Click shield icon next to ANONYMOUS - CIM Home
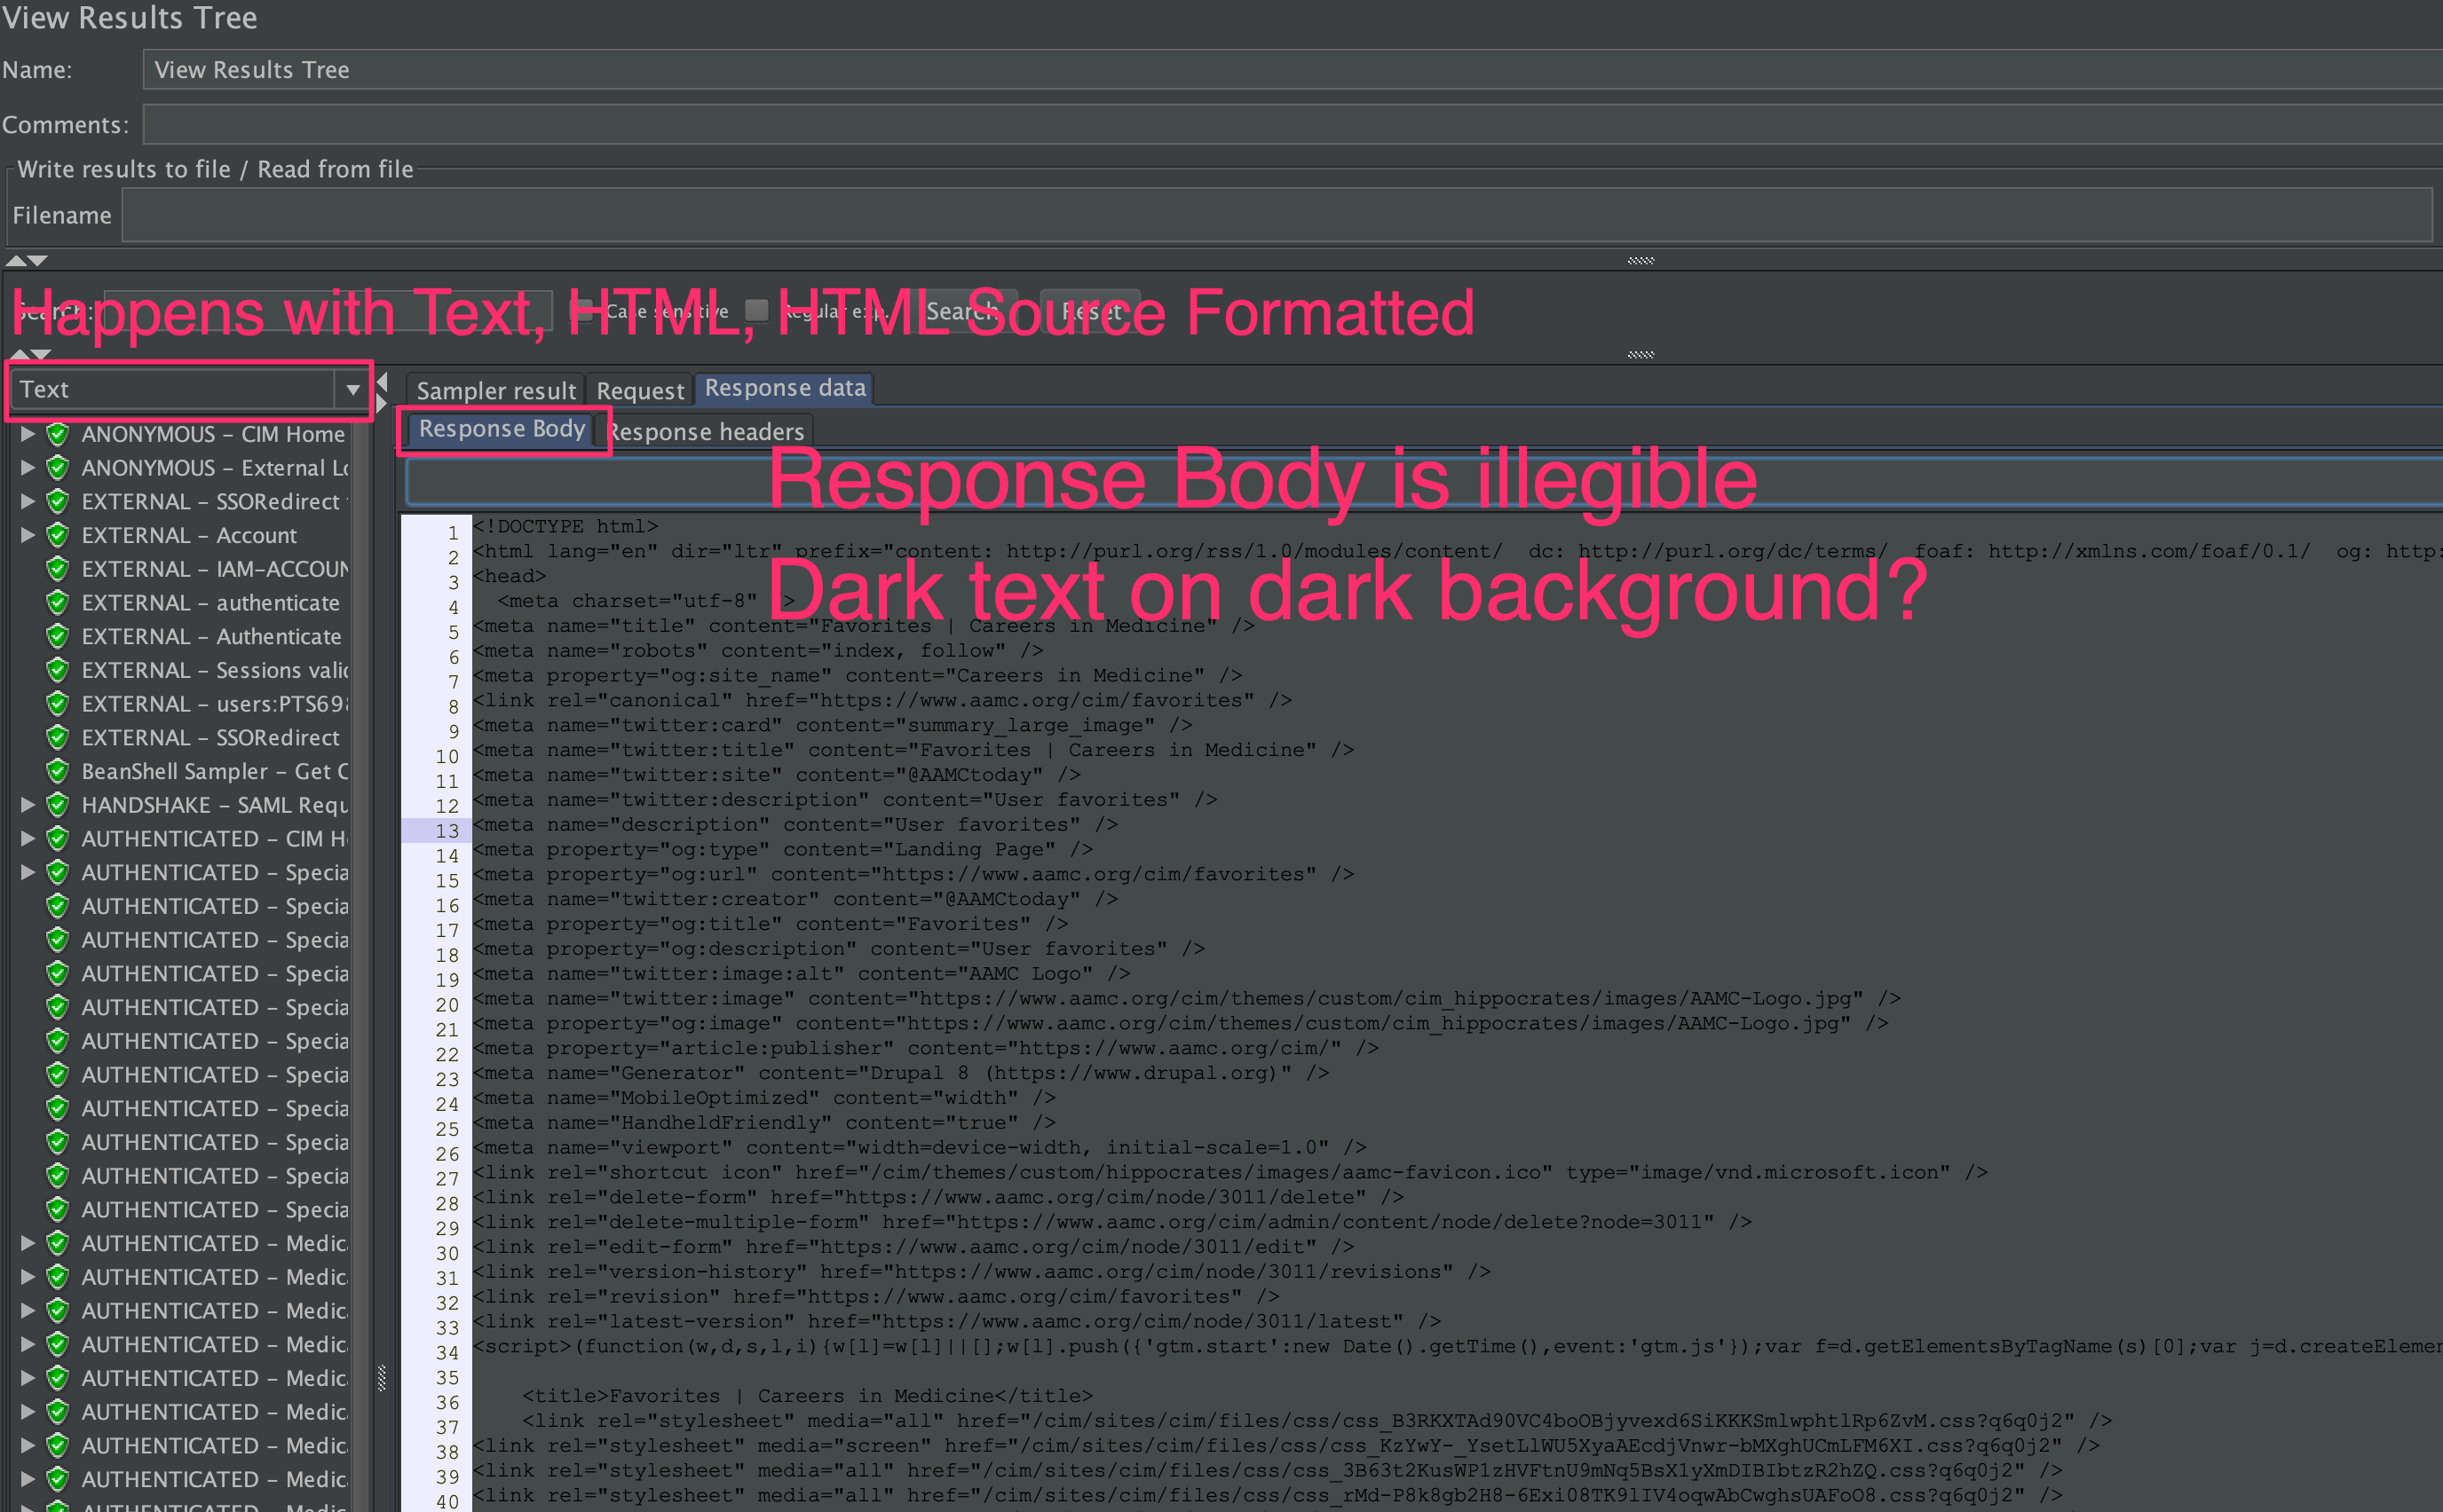 58,434
